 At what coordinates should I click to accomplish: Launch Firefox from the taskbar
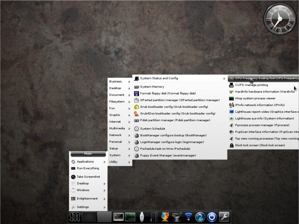click(165, 217)
